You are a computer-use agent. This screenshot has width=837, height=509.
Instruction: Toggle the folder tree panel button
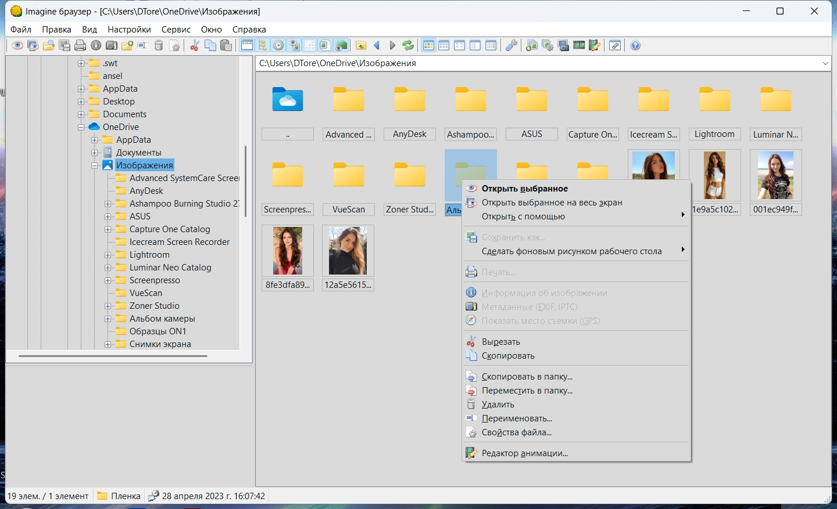tap(263, 46)
